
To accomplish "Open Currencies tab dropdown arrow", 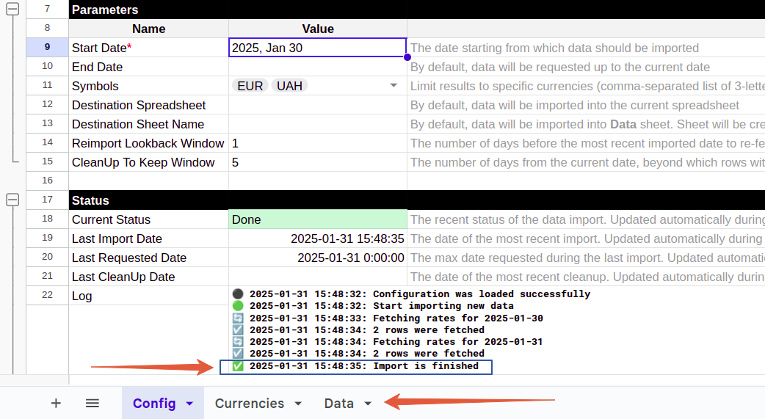I will coord(298,404).
